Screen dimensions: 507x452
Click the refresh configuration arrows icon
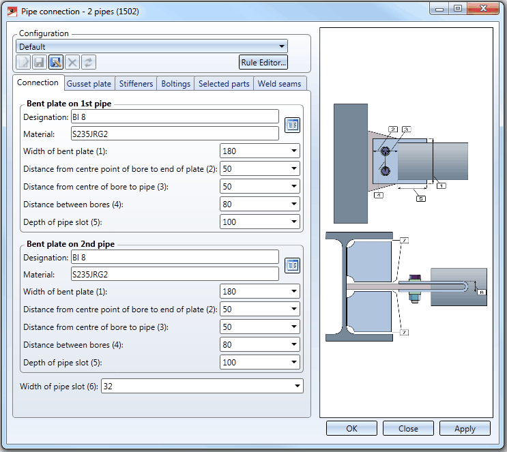point(89,63)
